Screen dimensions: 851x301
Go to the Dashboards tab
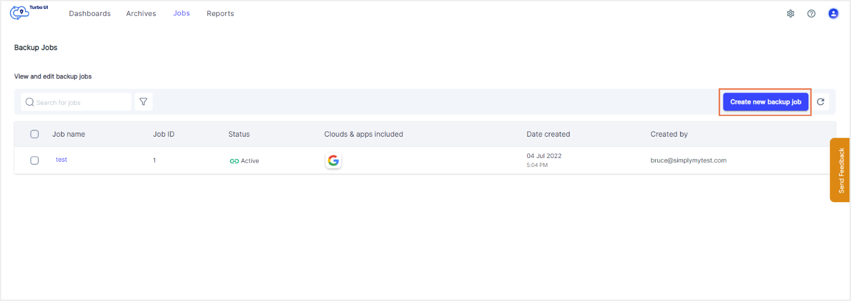pyautogui.click(x=90, y=14)
